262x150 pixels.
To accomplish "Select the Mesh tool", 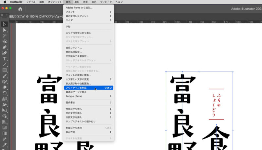I will (5, 128).
